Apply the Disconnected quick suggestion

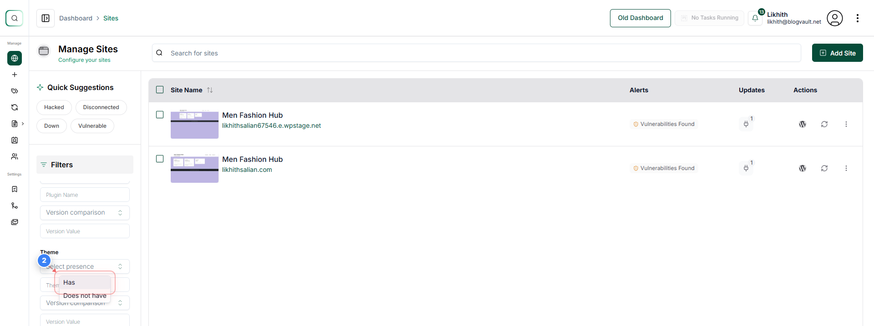(101, 107)
